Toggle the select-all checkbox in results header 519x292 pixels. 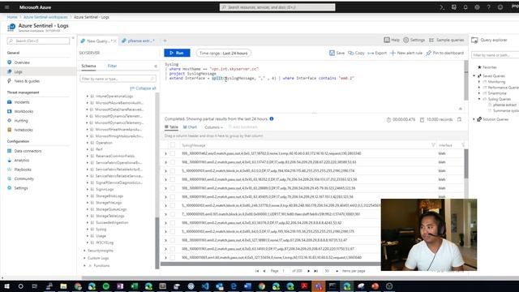click(173, 145)
